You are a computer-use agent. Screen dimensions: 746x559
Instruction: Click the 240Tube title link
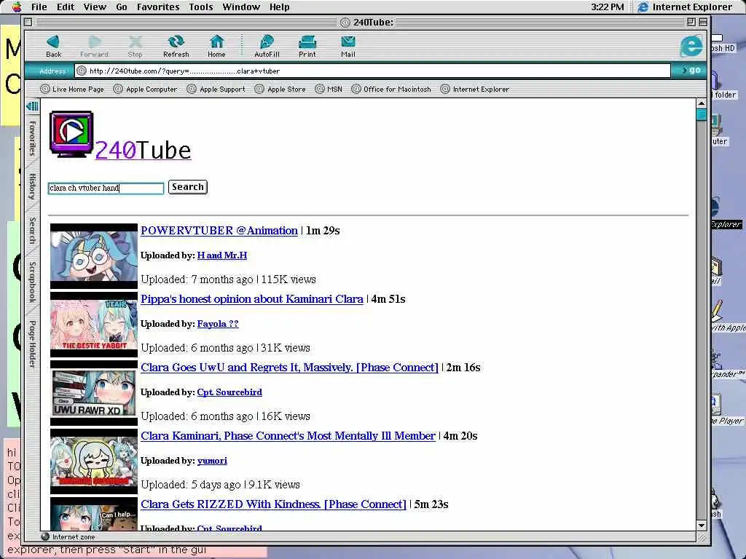click(144, 151)
